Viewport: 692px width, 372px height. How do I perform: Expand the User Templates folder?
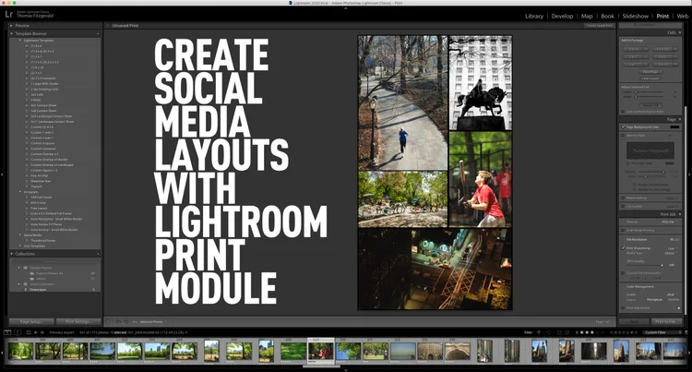click(20, 246)
